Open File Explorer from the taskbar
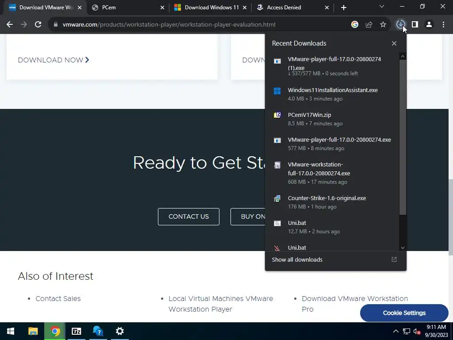 point(33,331)
